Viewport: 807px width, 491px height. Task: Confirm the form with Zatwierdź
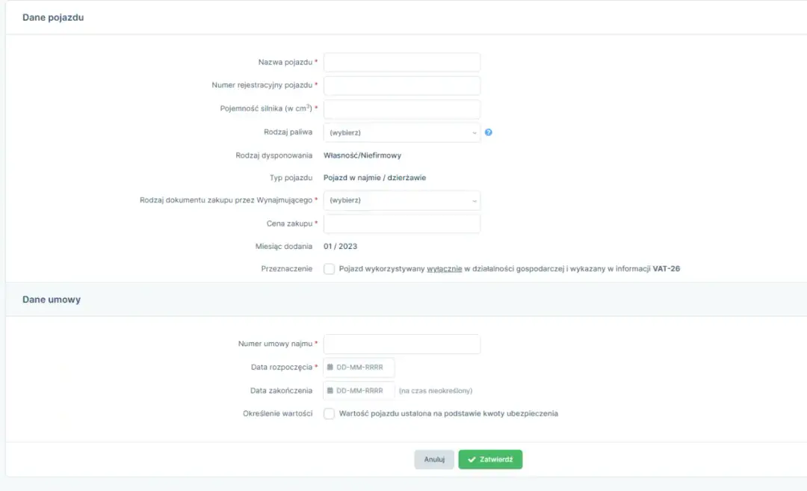point(490,460)
